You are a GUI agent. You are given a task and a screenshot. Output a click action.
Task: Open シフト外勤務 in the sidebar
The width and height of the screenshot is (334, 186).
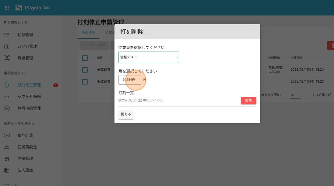pyautogui.click(x=29, y=97)
